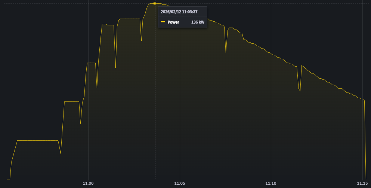This screenshot has width=371, height=188.
Task: Click the dip ending the first plateau
Action: pyautogui.click(x=61, y=153)
